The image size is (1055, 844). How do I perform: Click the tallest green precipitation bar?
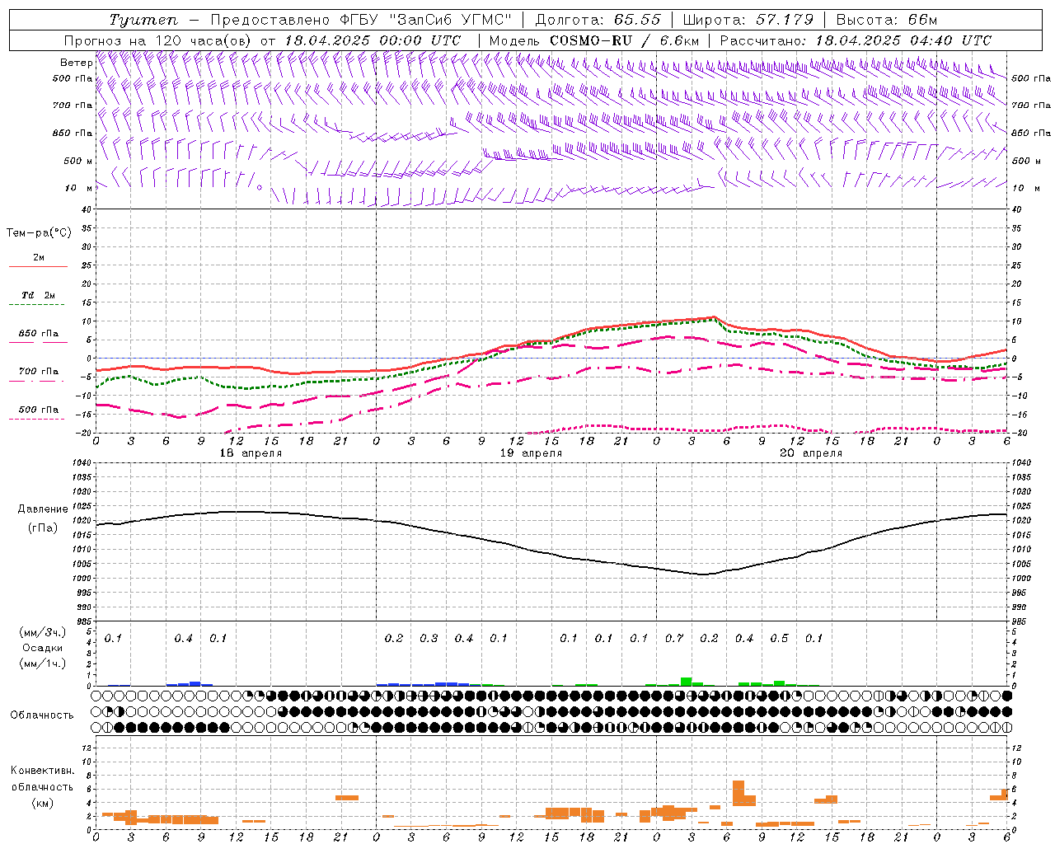pos(686,682)
